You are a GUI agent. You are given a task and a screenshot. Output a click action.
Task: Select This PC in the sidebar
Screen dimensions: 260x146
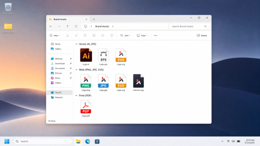pos(60,93)
